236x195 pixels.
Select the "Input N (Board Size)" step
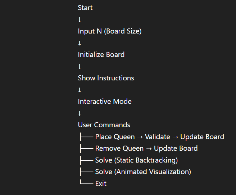[110, 31]
